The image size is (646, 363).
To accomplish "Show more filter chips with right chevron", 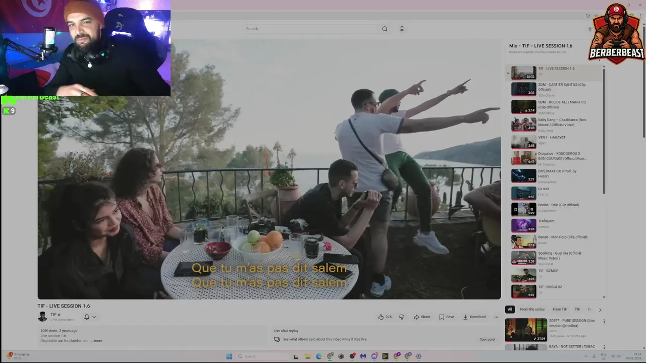I will 600,310.
